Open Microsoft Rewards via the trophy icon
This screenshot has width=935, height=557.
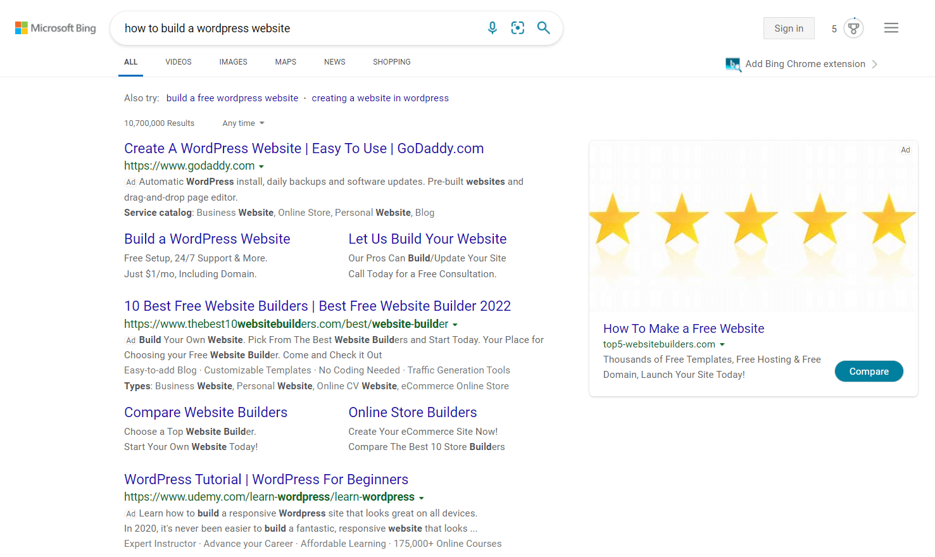pos(853,28)
